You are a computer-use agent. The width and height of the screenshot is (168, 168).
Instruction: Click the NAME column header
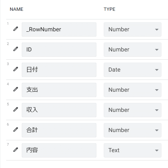[17, 9]
